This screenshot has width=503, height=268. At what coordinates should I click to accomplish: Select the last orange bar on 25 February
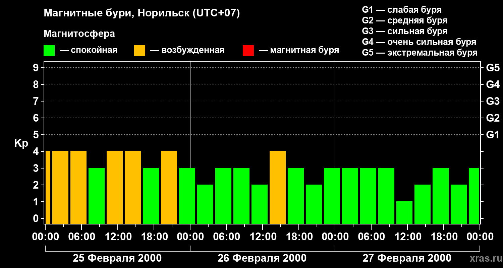[169, 187]
